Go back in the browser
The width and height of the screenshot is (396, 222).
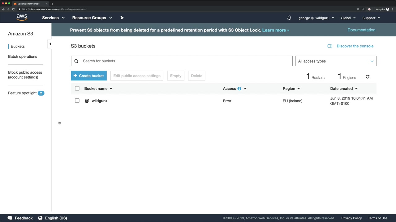tap(3, 9)
